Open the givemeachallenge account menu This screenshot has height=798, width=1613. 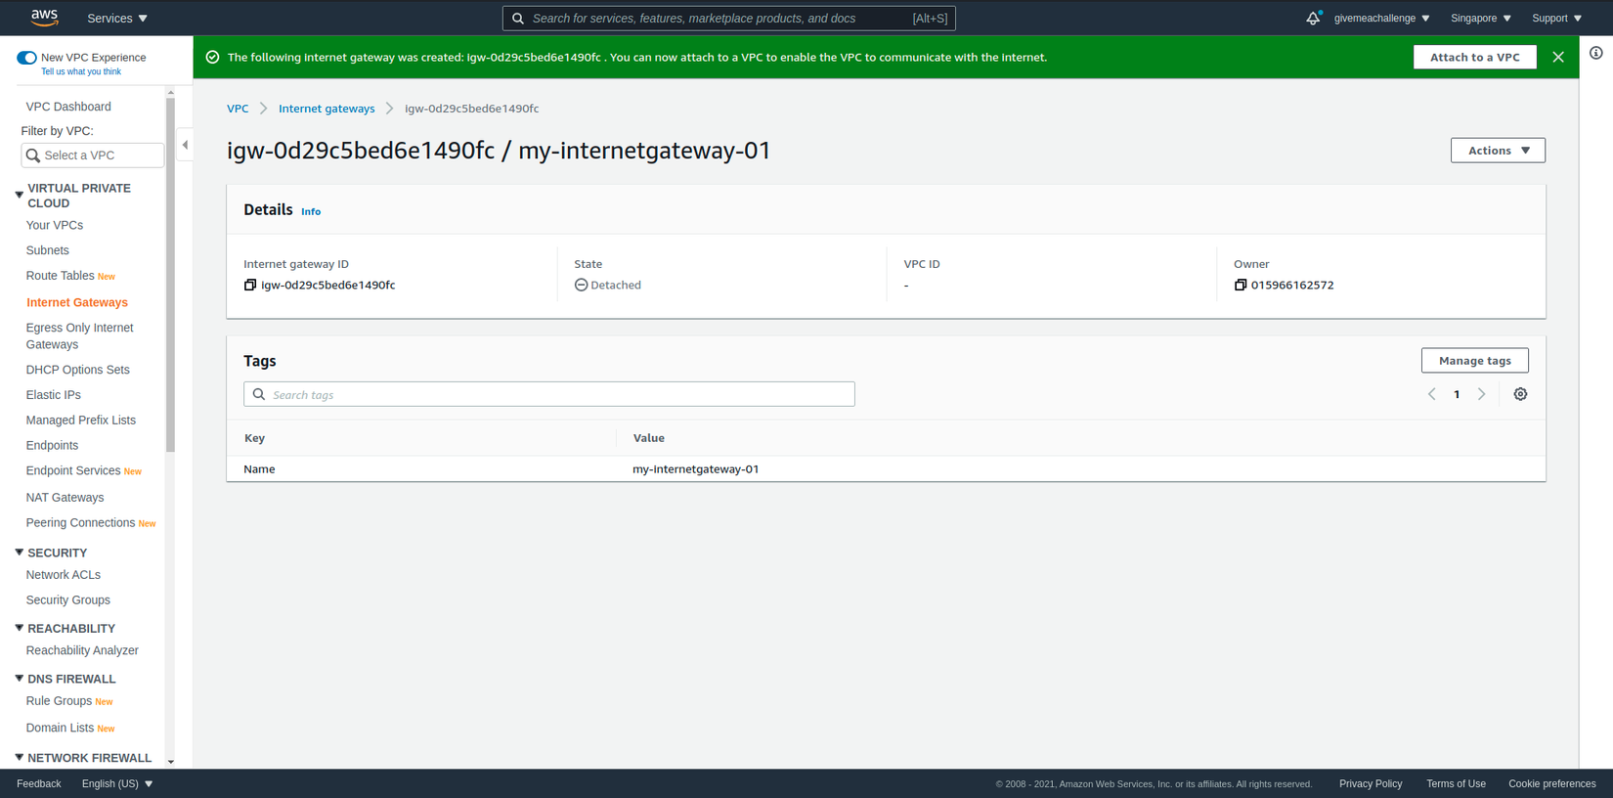pyautogui.click(x=1381, y=18)
